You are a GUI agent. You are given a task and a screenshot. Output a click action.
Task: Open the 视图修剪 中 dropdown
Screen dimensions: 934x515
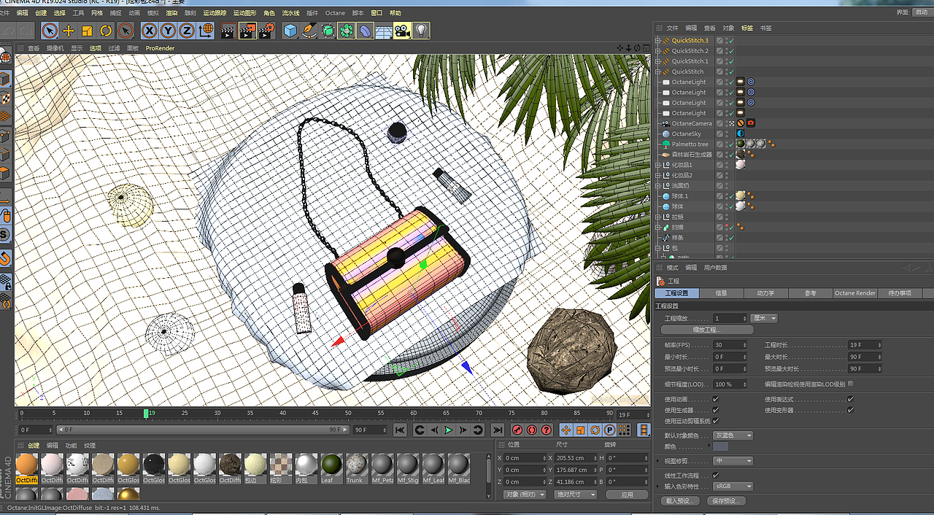733,461
